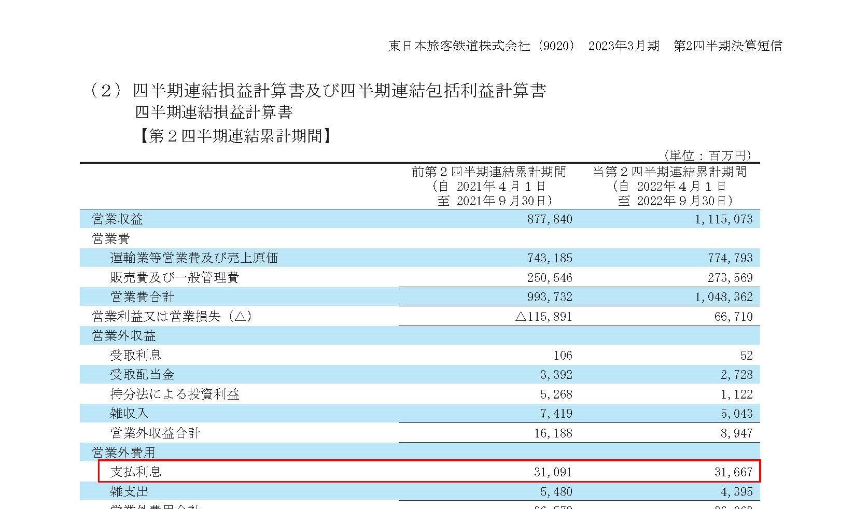The width and height of the screenshot is (841, 509).
Task: Click the 持分法による投資利益 label
Action: (x=175, y=394)
